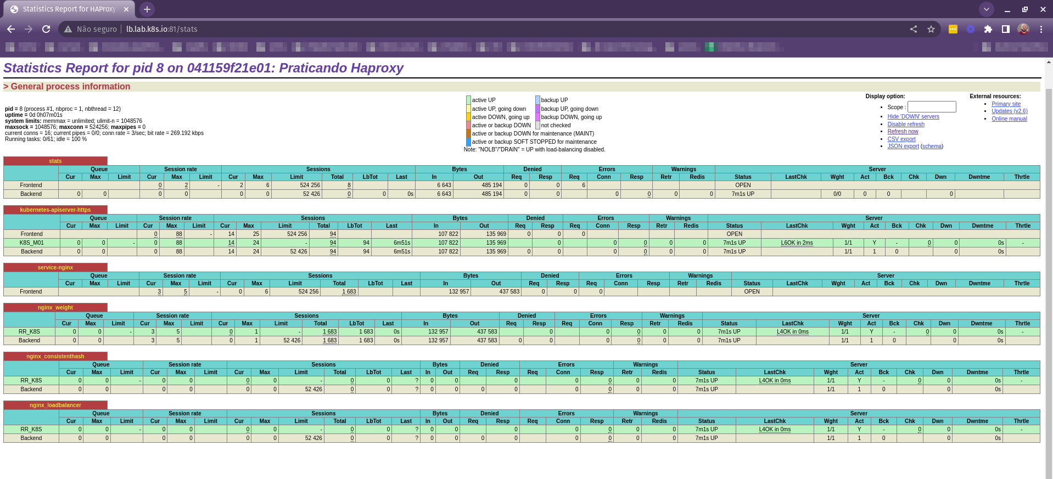Click L4OK in 0ms in nginx_weight RR_K8S row

pyautogui.click(x=792, y=332)
